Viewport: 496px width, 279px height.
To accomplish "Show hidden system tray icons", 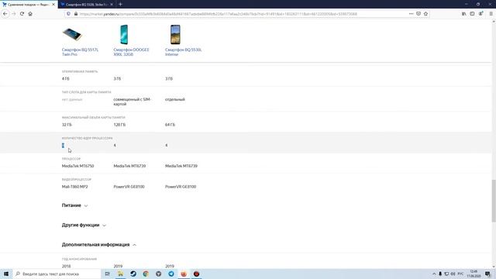I will [434, 274].
